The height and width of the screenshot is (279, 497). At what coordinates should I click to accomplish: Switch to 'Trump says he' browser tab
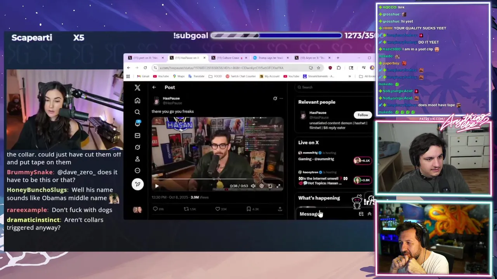pyautogui.click(x=271, y=58)
